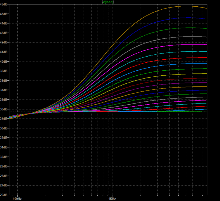Click the V(load) trace label
This screenshot has width=220, height=201.
108,2
